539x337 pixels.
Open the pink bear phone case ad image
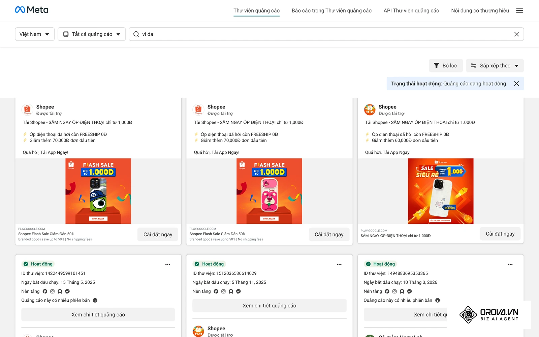[269, 191]
